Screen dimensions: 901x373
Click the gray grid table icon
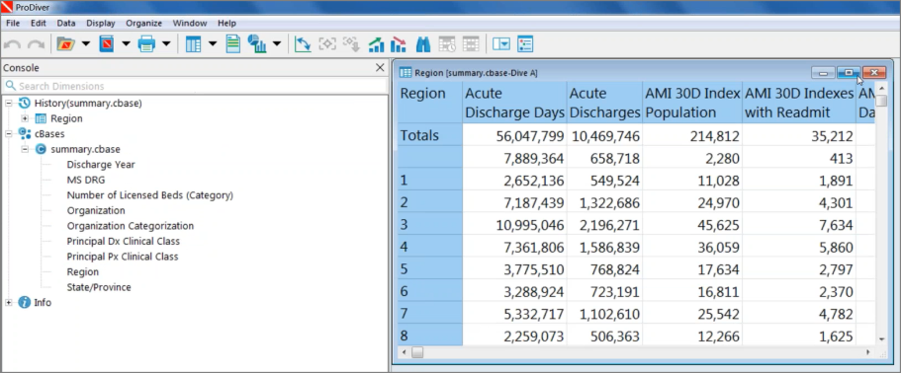[471, 44]
